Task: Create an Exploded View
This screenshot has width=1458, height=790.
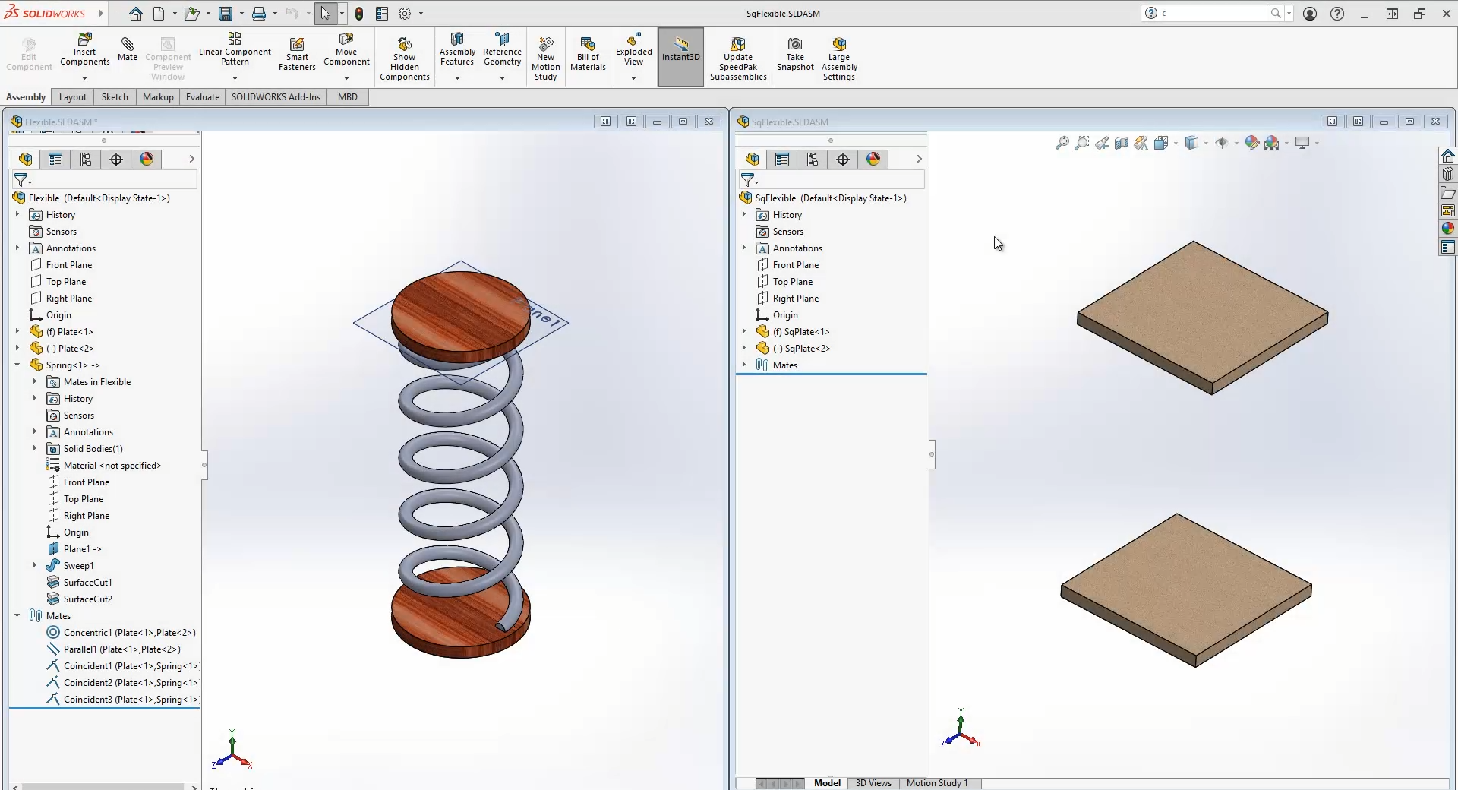Action: 634,49
